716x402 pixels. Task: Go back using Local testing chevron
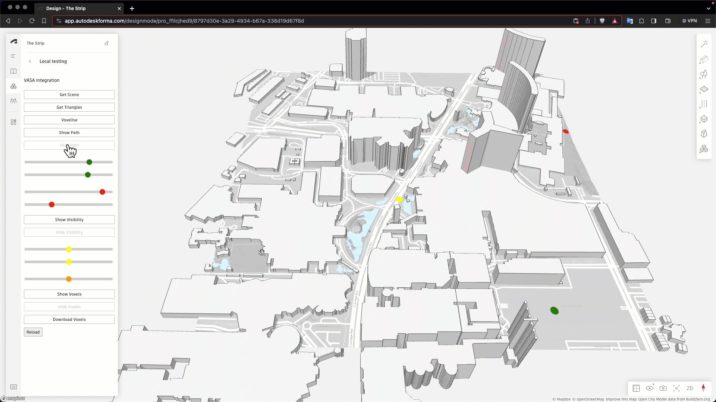click(x=30, y=61)
